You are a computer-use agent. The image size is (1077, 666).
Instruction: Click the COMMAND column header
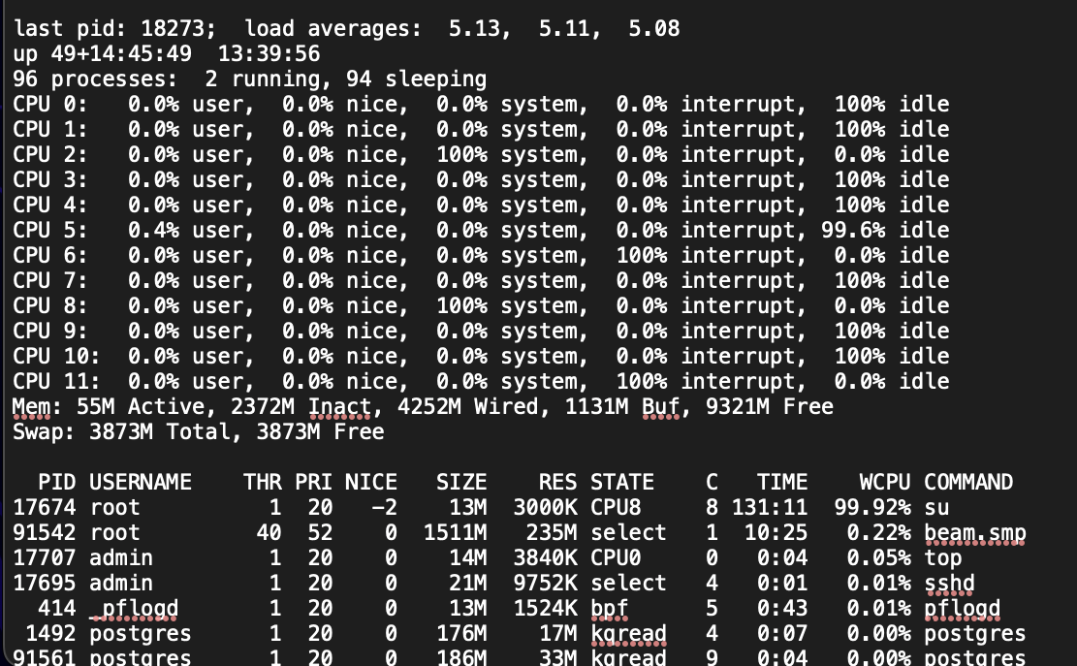click(x=969, y=482)
